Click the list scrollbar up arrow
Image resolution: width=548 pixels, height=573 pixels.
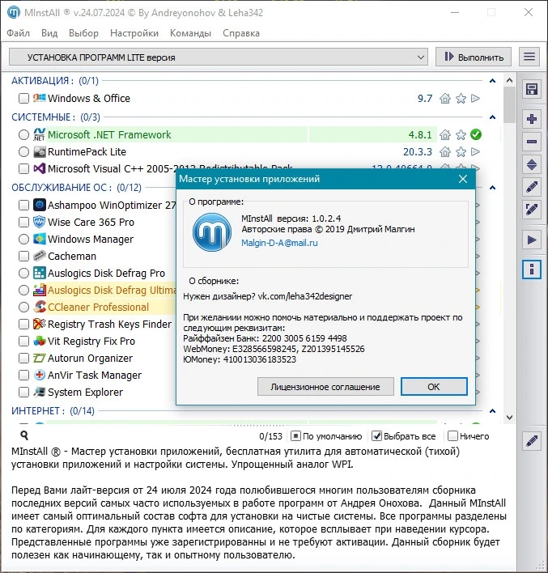509,80
